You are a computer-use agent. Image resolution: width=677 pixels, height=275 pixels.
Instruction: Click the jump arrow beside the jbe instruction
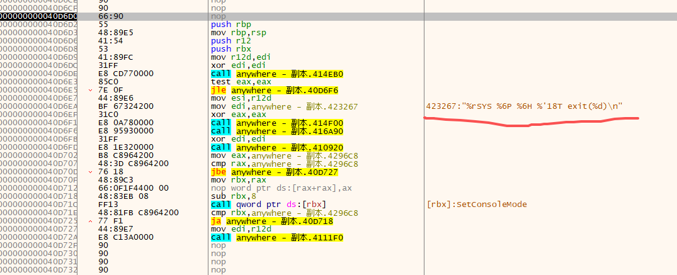92,172
